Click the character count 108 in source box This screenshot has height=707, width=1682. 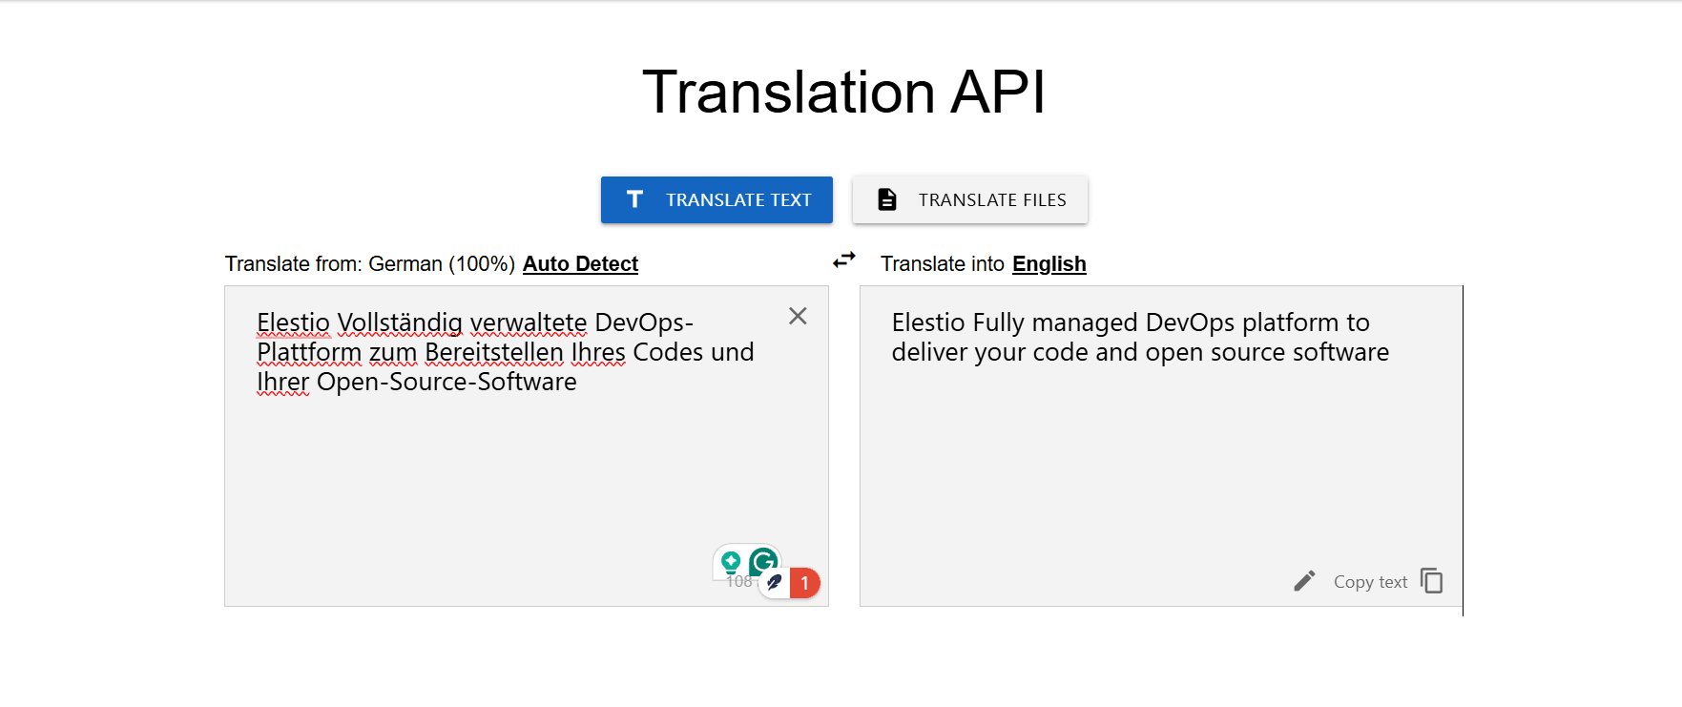click(738, 581)
